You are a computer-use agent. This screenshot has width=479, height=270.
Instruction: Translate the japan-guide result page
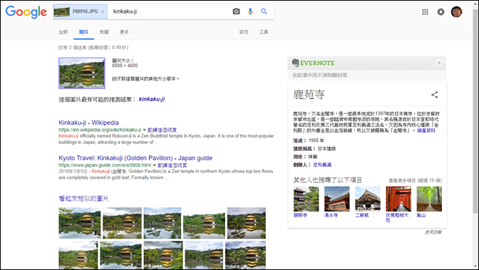click(x=172, y=165)
